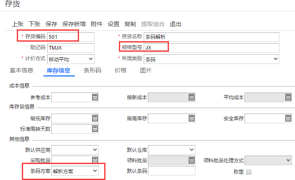Click 保存新增 to save and add
The image size is (295, 180).
74,24
